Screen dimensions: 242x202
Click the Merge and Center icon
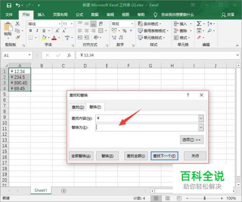[101, 31]
